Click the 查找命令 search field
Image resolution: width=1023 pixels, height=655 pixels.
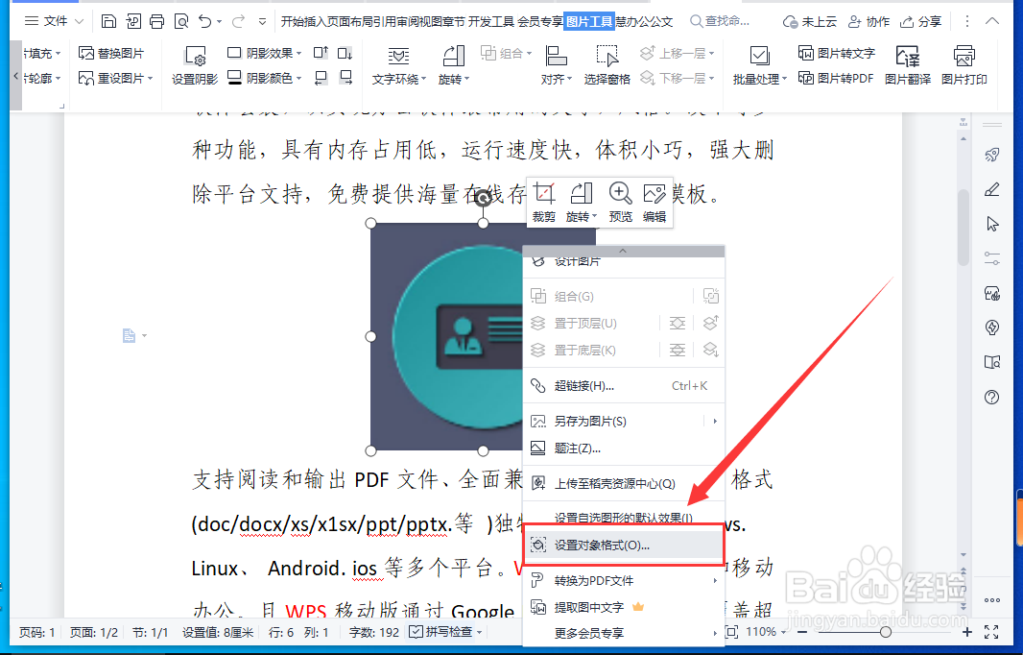(721, 21)
